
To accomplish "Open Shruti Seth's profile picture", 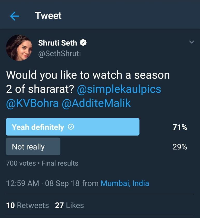I will [19, 48].
